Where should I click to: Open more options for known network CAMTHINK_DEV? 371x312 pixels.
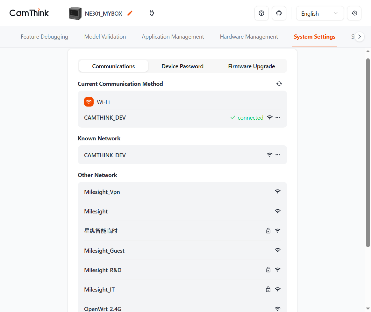tap(278, 155)
